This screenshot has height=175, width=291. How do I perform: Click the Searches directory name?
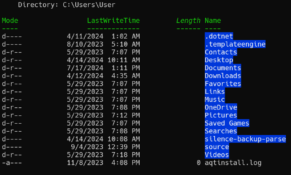click(221, 131)
